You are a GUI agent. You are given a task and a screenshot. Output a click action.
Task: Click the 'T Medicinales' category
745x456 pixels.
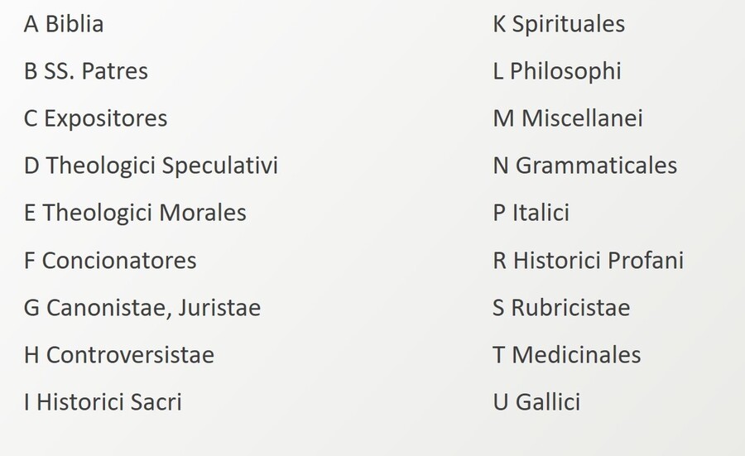[566, 355]
